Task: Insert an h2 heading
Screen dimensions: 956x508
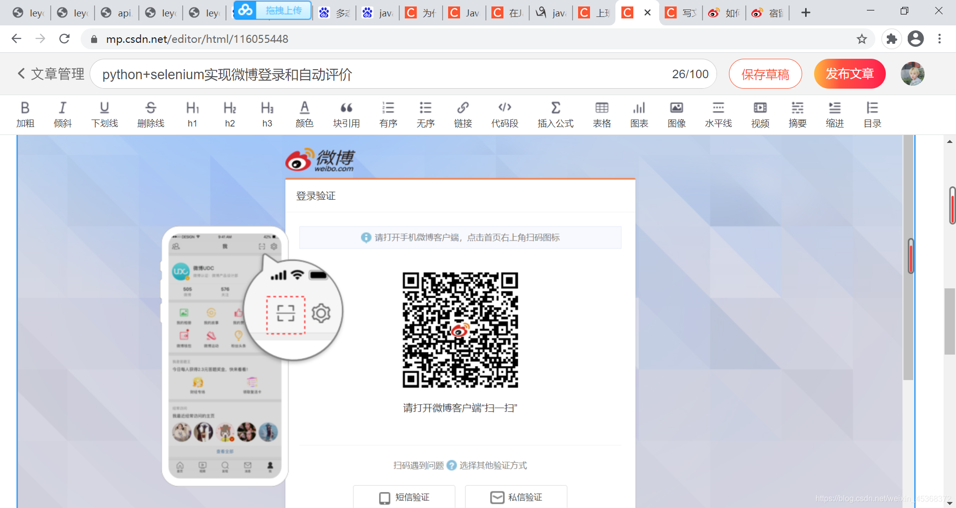Action: tap(230, 115)
